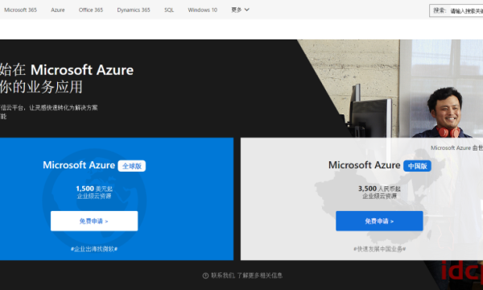Screen dimensions: 483x290
Task: Click the #企业出海找微软# tagline
Action: [94, 249]
